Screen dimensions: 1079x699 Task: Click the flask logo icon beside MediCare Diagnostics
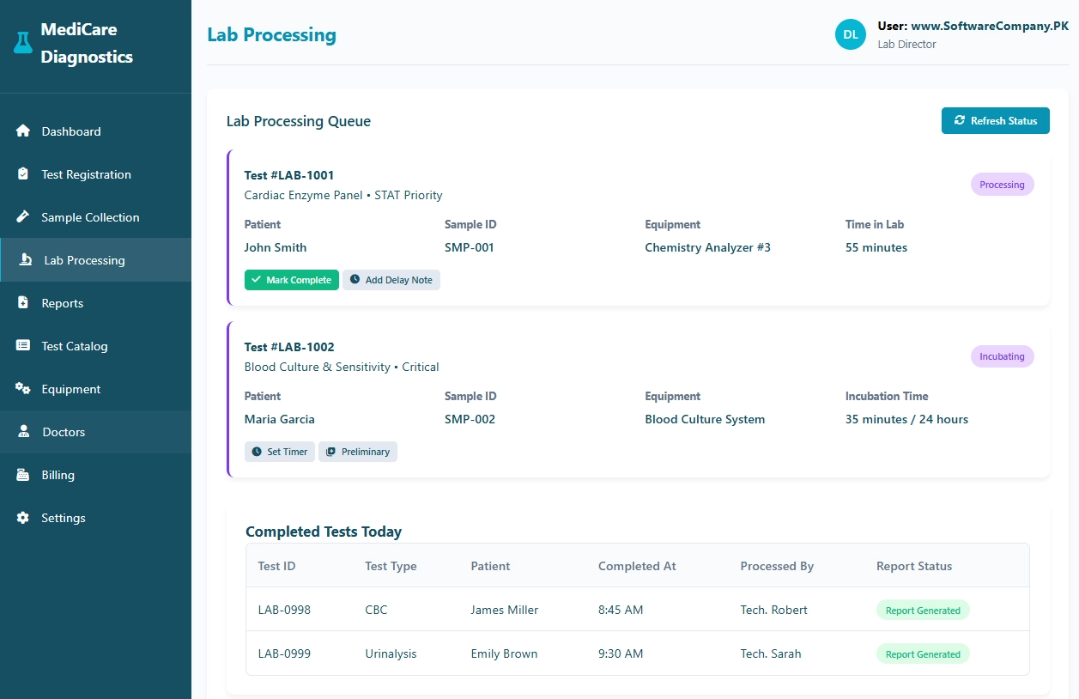coord(23,42)
